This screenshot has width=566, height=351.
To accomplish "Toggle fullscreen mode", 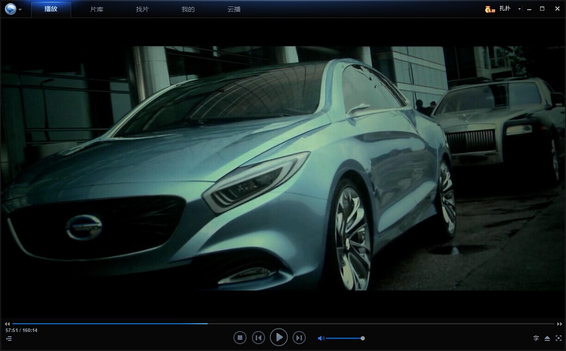I will coord(559,339).
